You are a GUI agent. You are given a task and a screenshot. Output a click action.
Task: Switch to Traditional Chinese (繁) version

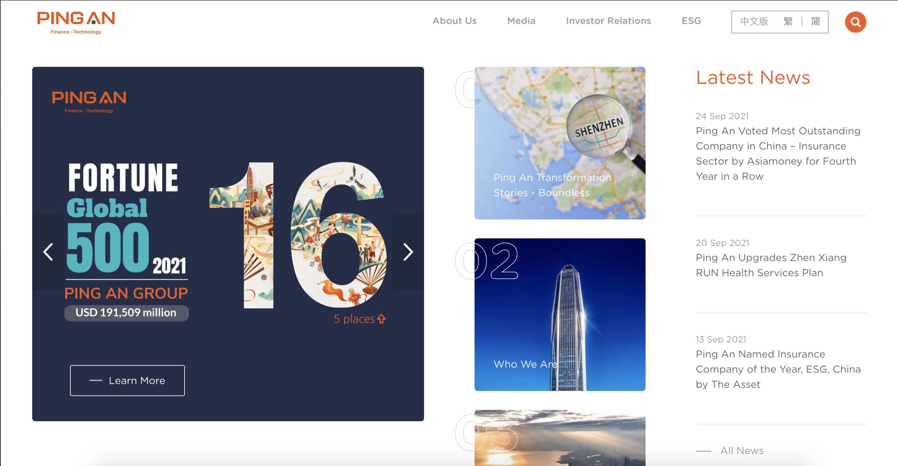click(788, 22)
